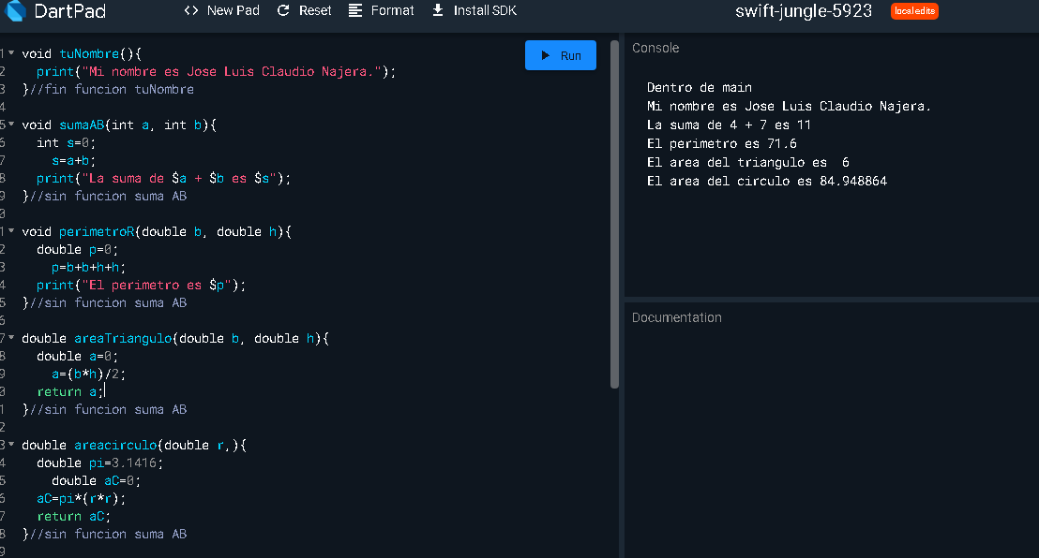Viewport: 1039px width, 558px height.
Task: Click the DartPad title text
Action: click(70, 11)
